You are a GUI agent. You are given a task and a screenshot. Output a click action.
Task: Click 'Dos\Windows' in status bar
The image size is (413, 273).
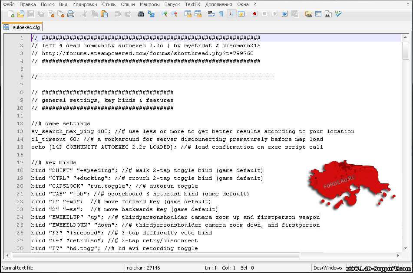point(327,268)
